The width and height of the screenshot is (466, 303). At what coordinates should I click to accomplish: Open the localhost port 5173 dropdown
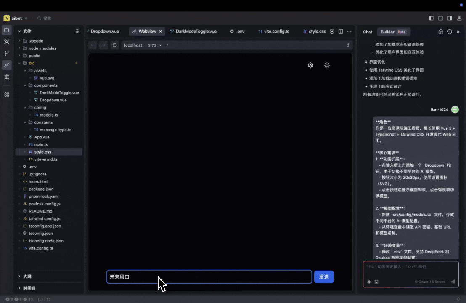pos(154,45)
